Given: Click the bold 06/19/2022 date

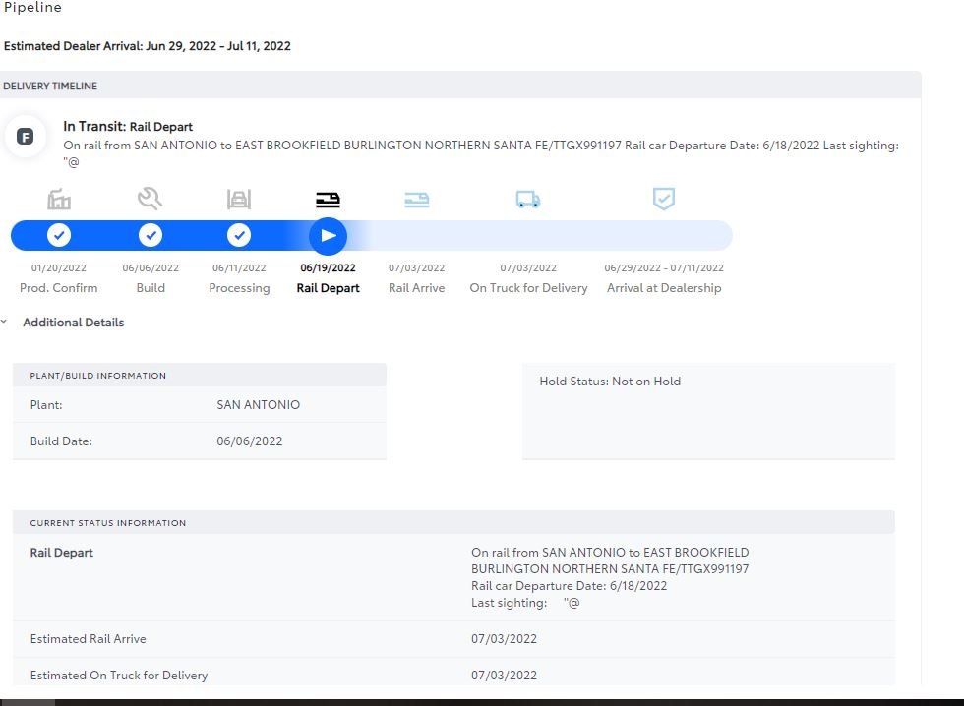Looking at the screenshot, I should pyautogui.click(x=328, y=267).
